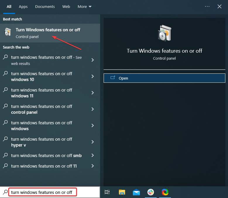
Task: Switch to the Web tab
Action: coord(66,6)
